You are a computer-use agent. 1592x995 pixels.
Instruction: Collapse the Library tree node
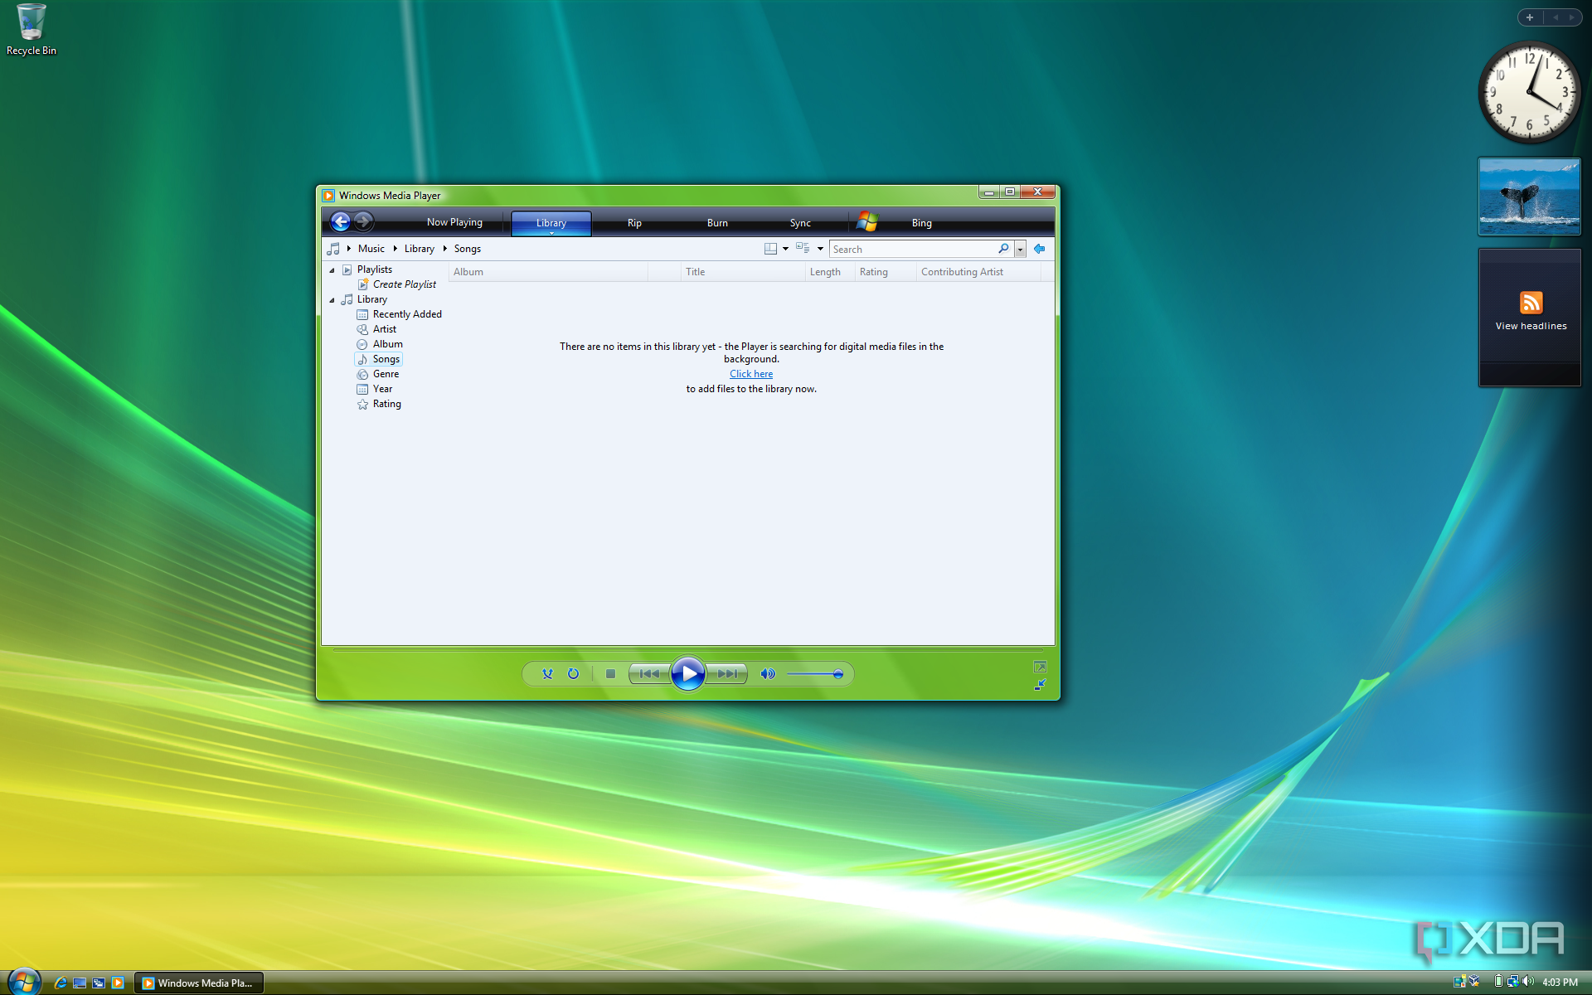332,300
